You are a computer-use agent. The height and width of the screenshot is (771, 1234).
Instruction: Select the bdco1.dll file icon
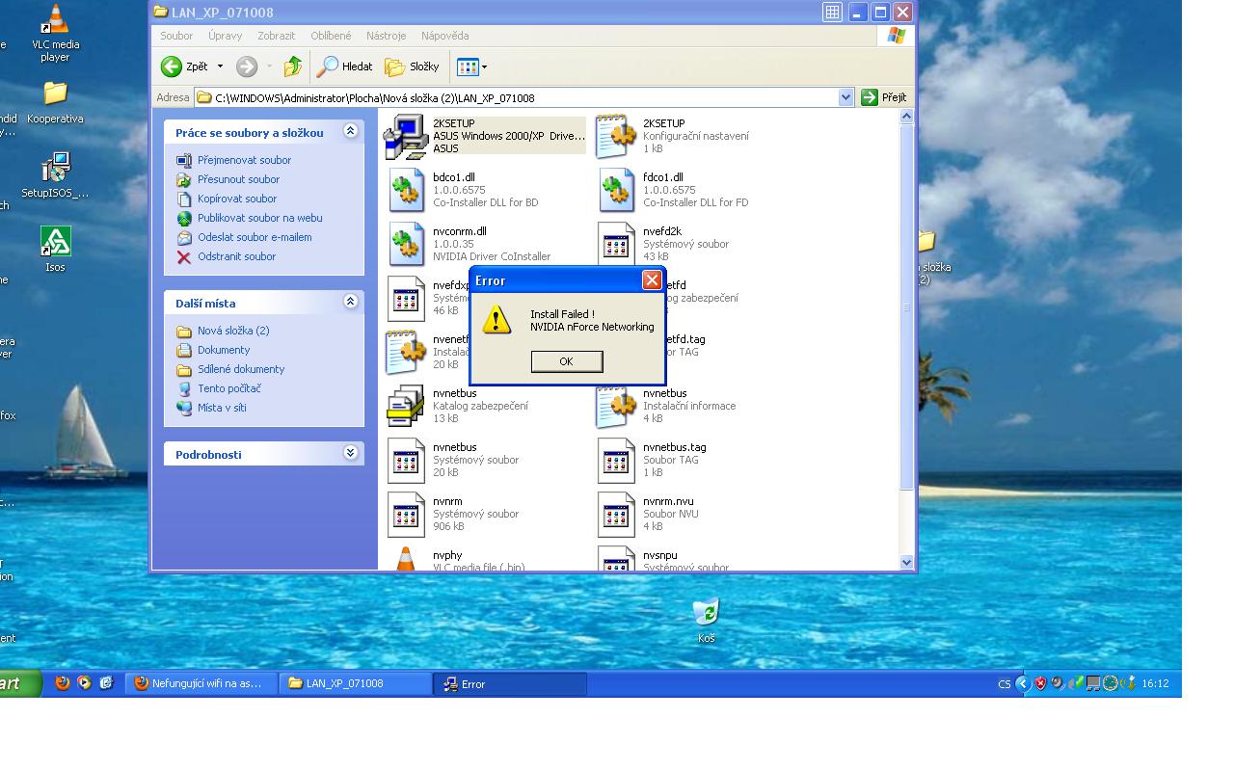tap(407, 190)
